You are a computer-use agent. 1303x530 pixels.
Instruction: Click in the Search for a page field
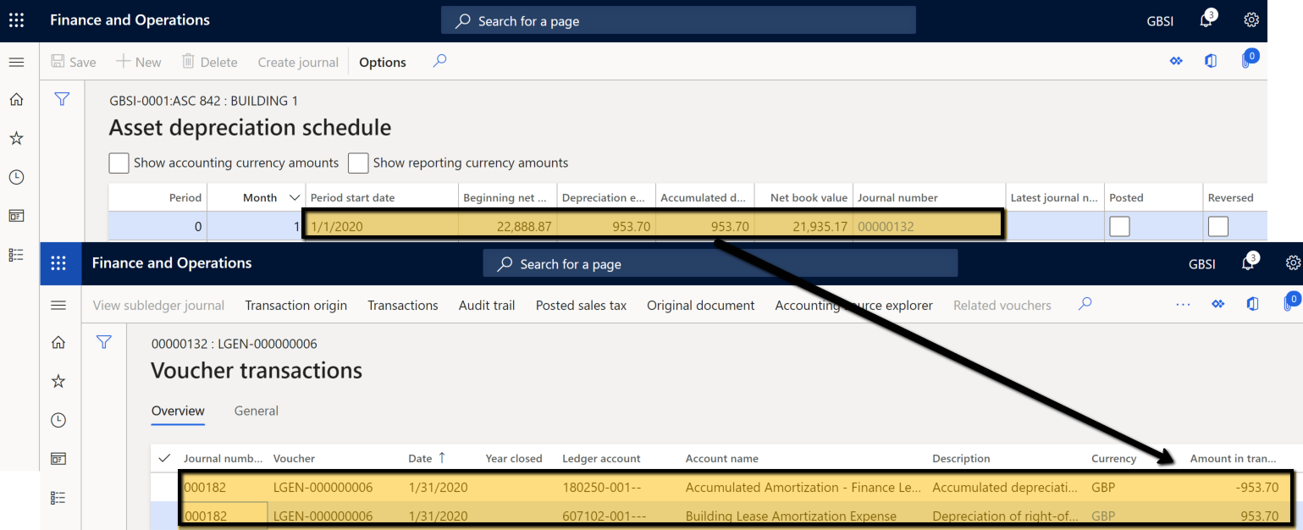pyautogui.click(x=677, y=19)
